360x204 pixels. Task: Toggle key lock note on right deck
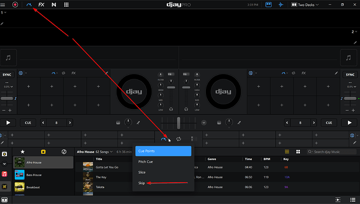[x=342, y=99]
